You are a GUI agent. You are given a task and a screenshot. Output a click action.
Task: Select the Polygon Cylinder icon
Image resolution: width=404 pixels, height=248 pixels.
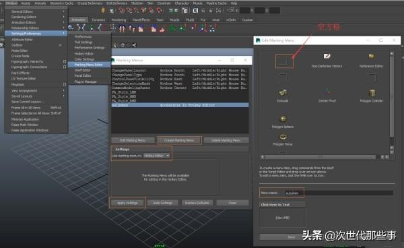[372, 92]
